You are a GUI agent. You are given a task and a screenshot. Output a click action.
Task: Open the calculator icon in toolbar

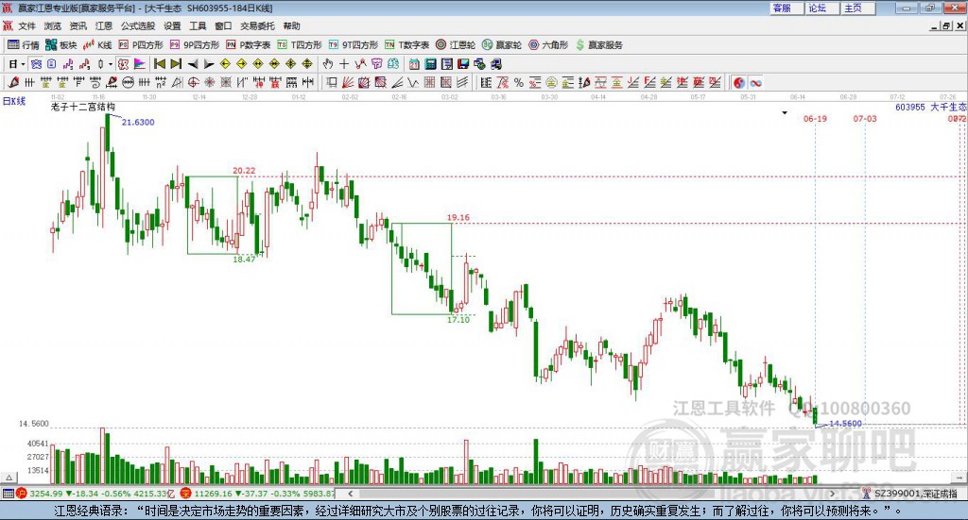pos(430,64)
